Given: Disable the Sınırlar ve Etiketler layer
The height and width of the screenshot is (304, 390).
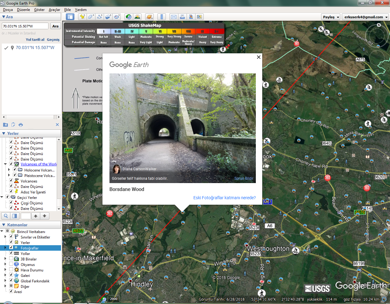Looking at the screenshot, I should tap(11, 236).
